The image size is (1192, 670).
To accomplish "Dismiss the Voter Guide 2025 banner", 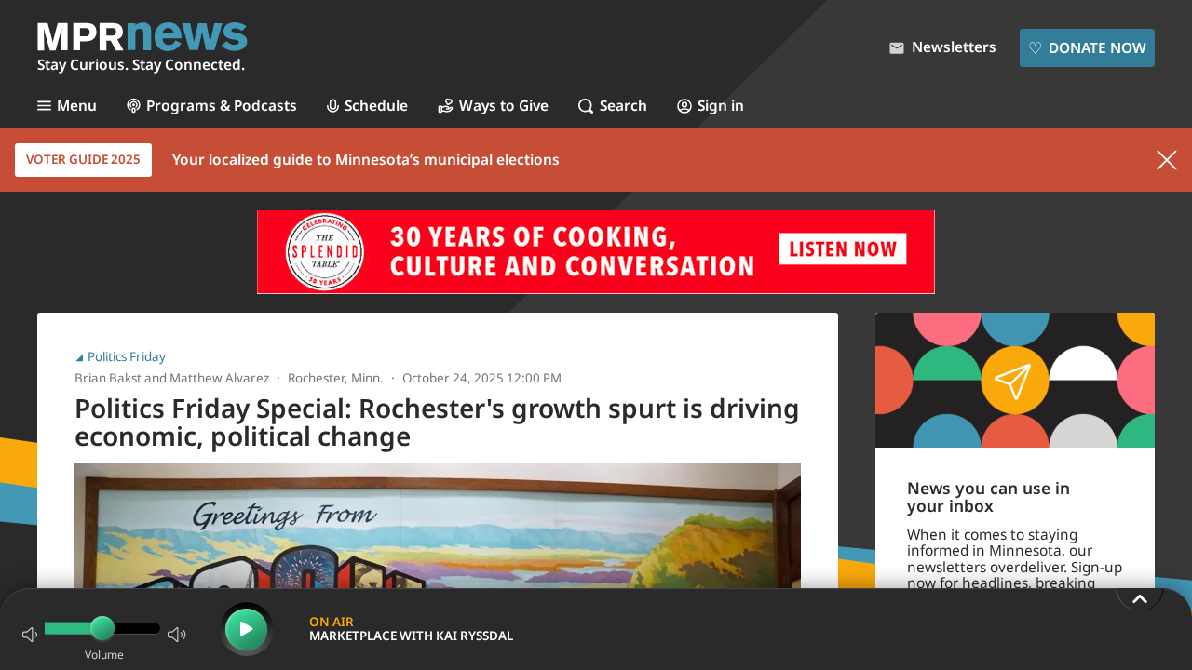I will coord(1167,160).
